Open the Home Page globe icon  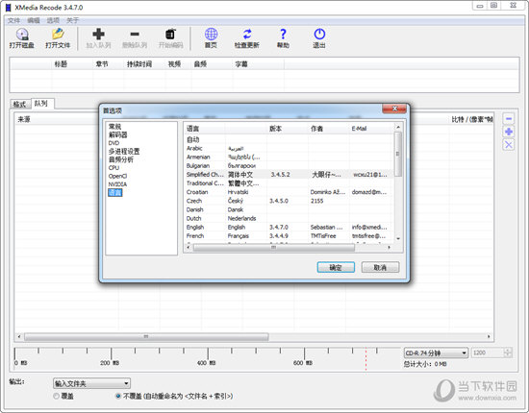click(x=212, y=34)
